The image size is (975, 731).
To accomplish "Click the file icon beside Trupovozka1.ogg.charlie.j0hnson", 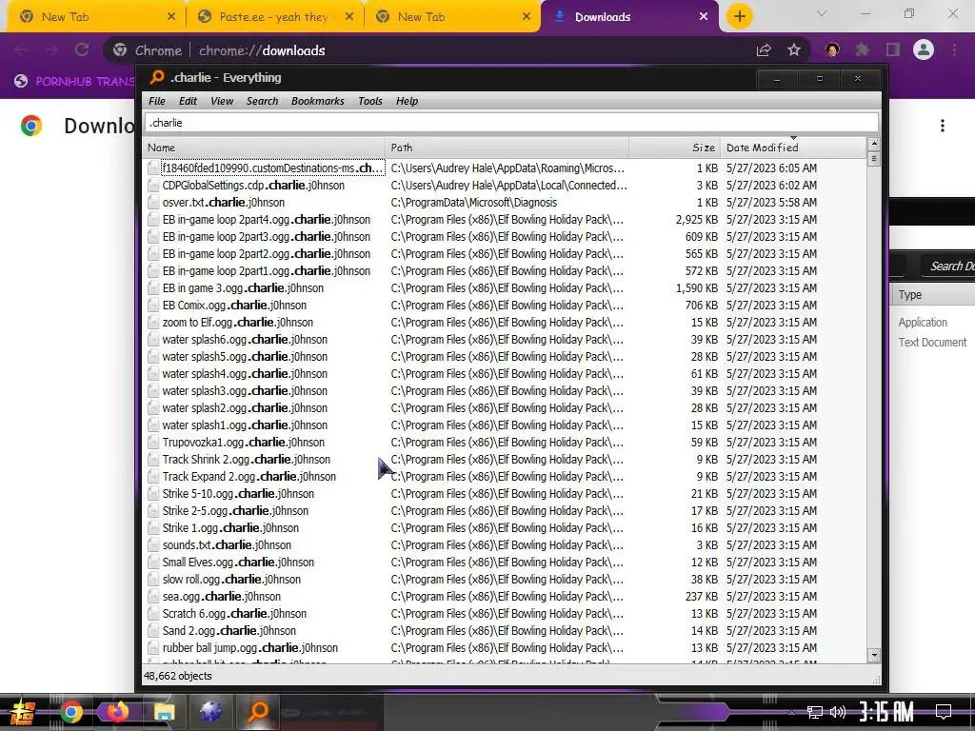I will click(153, 443).
